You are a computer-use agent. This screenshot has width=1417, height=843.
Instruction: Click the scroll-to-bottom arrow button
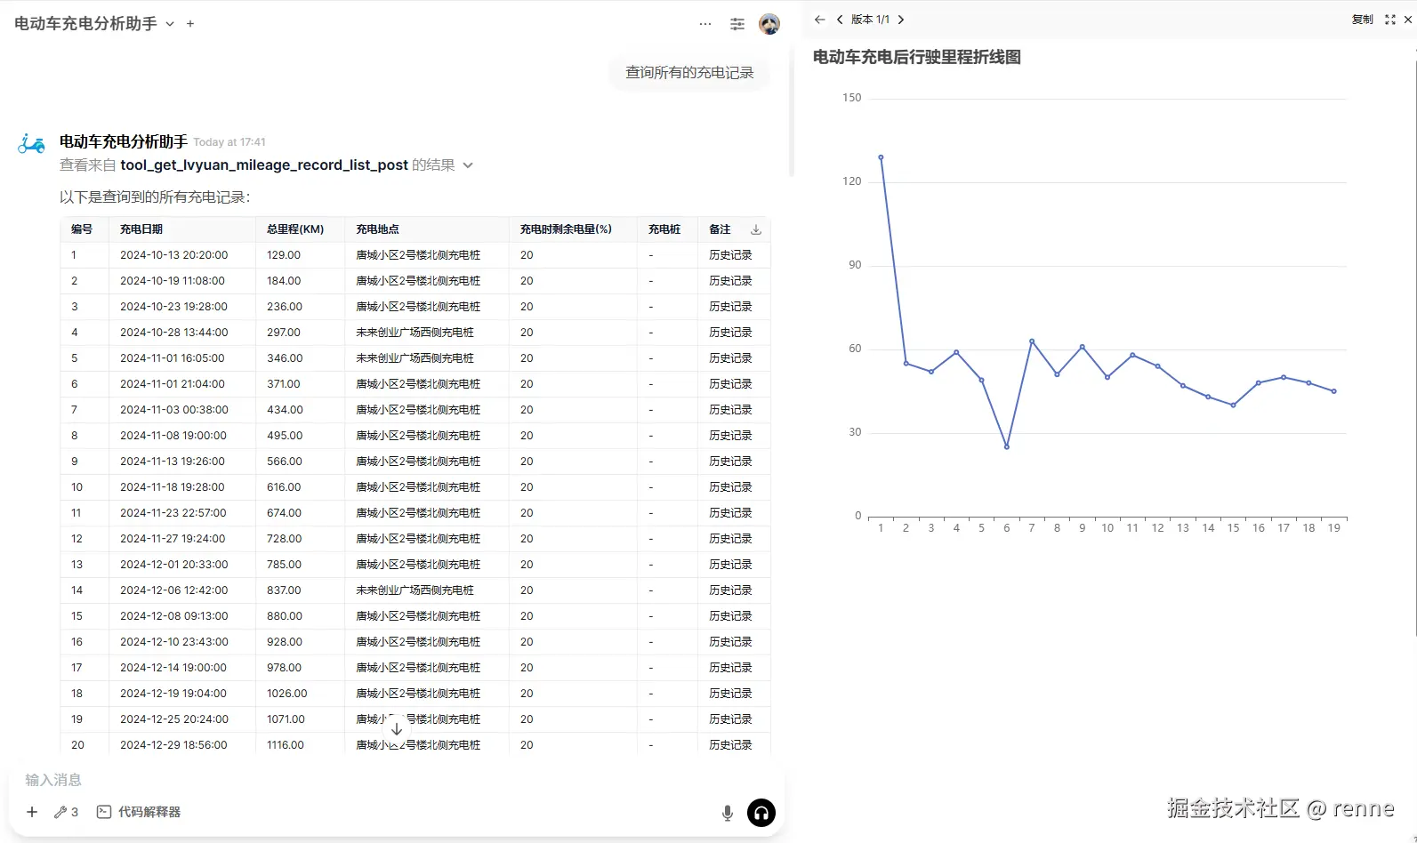397,728
